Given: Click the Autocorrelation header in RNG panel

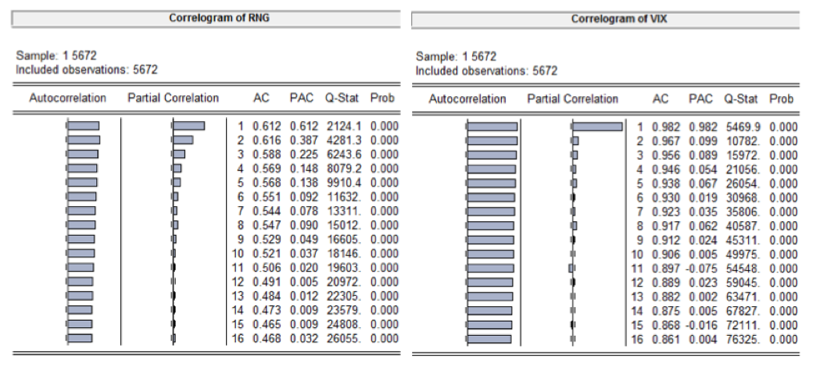Looking at the screenshot, I should (x=67, y=99).
